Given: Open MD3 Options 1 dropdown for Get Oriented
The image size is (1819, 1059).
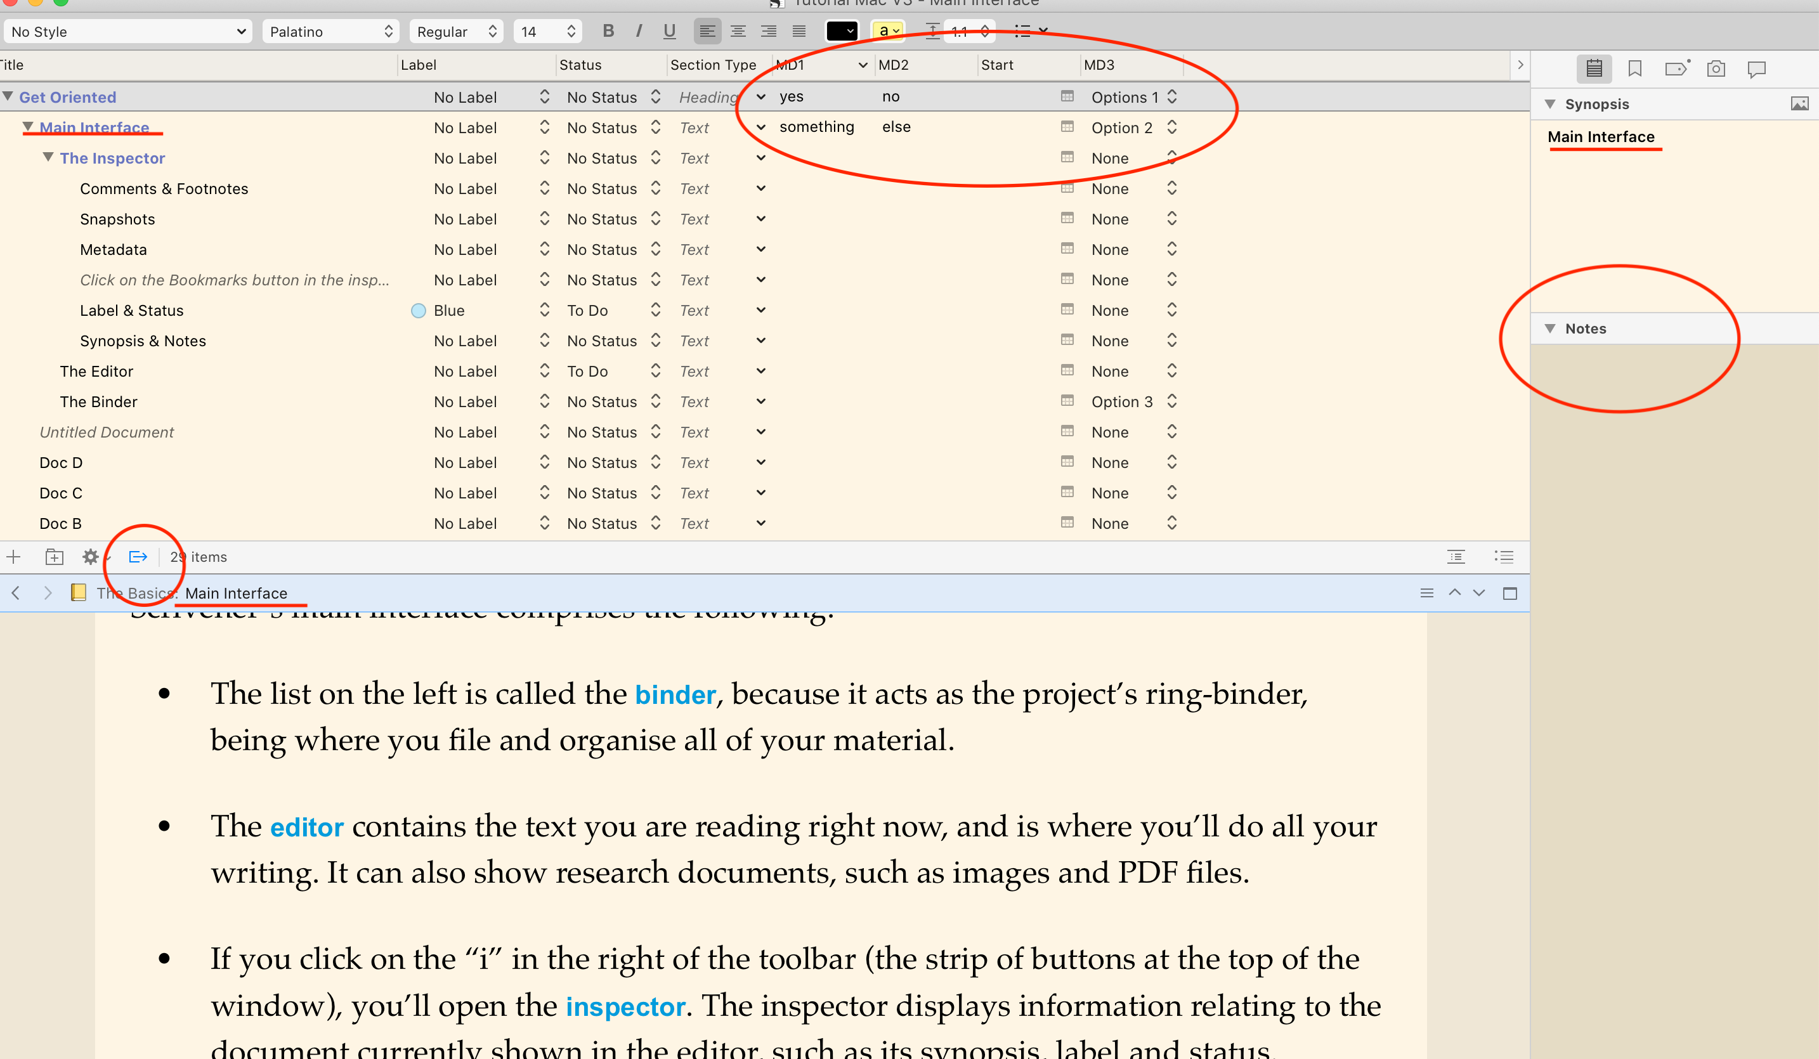Looking at the screenshot, I should [1171, 96].
